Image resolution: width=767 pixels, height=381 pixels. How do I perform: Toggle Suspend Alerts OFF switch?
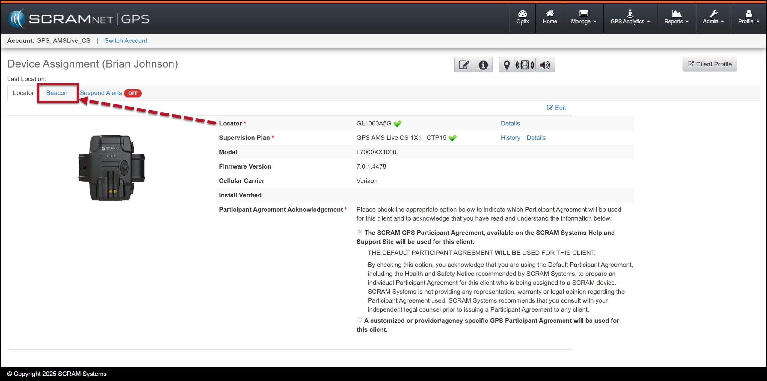(x=133, y=93)
